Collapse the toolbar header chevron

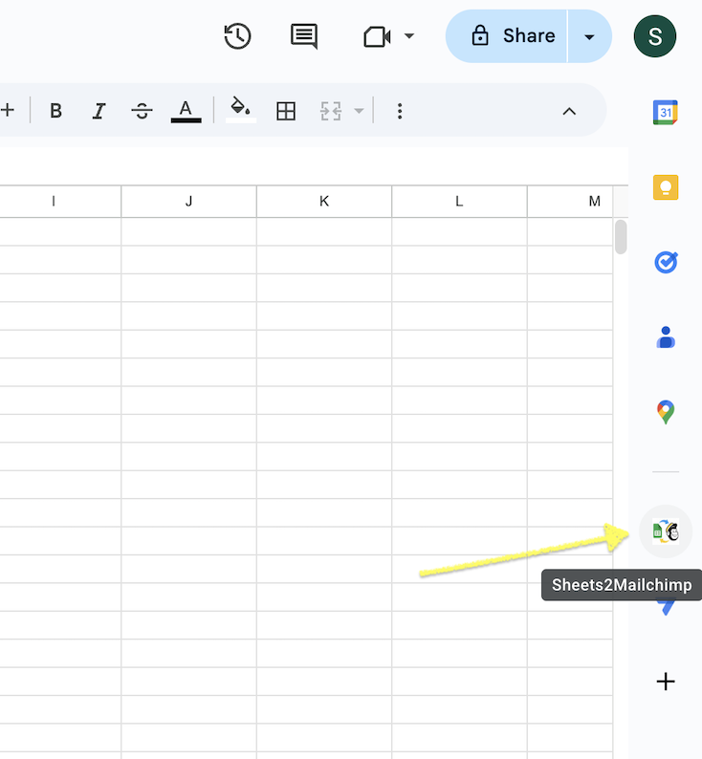(x=569, y=111)
